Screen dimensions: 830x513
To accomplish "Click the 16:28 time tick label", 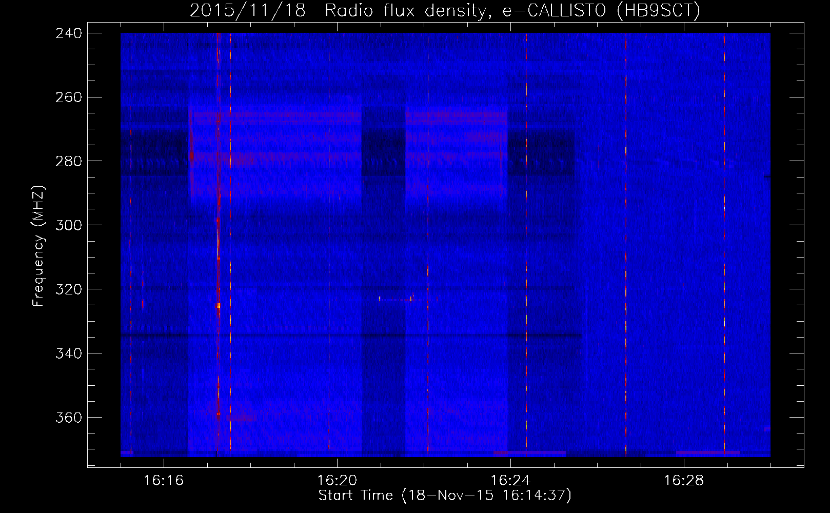I will pos(684,480).
